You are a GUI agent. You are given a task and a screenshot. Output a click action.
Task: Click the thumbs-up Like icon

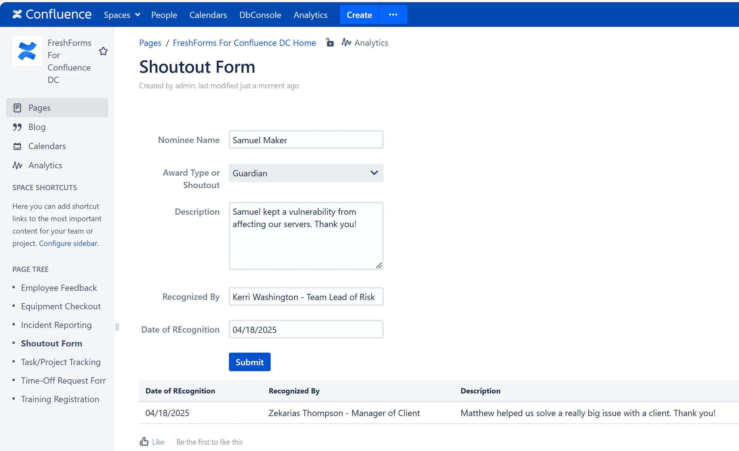(144, 441)
